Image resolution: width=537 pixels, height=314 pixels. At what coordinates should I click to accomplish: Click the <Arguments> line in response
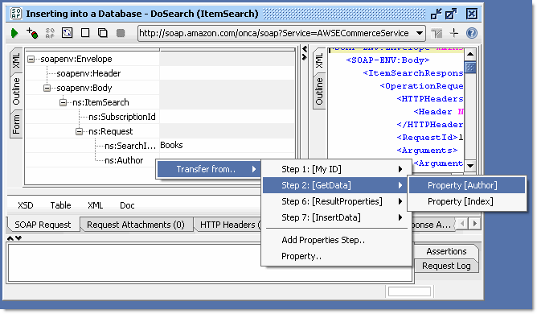pyautogui.click(x=427, y=151)
